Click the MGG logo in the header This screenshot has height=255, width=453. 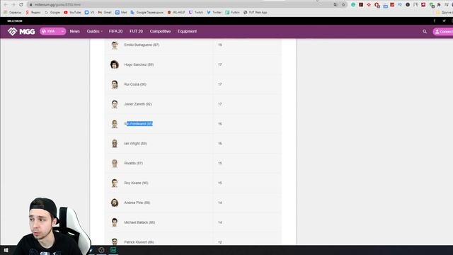[x=21, y=31]
